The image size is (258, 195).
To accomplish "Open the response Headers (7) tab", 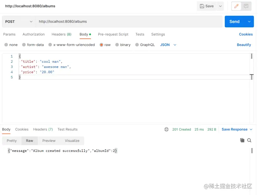I will 43,129.
